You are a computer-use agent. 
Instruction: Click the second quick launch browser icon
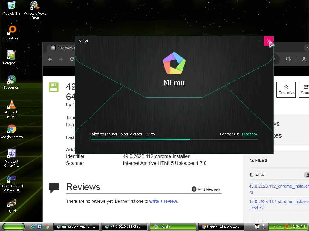tap(40, 227)
